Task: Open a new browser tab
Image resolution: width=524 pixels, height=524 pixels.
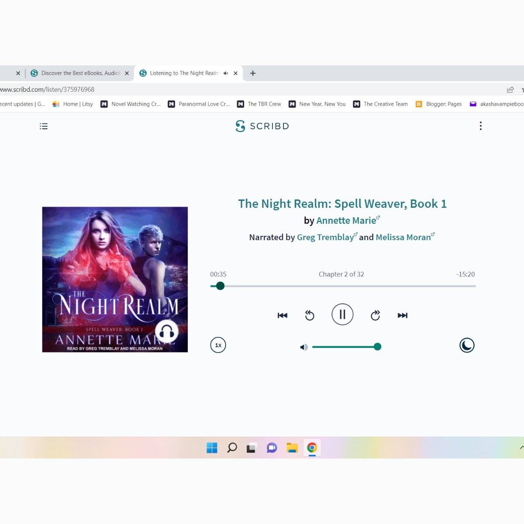Action: (253, 73)
